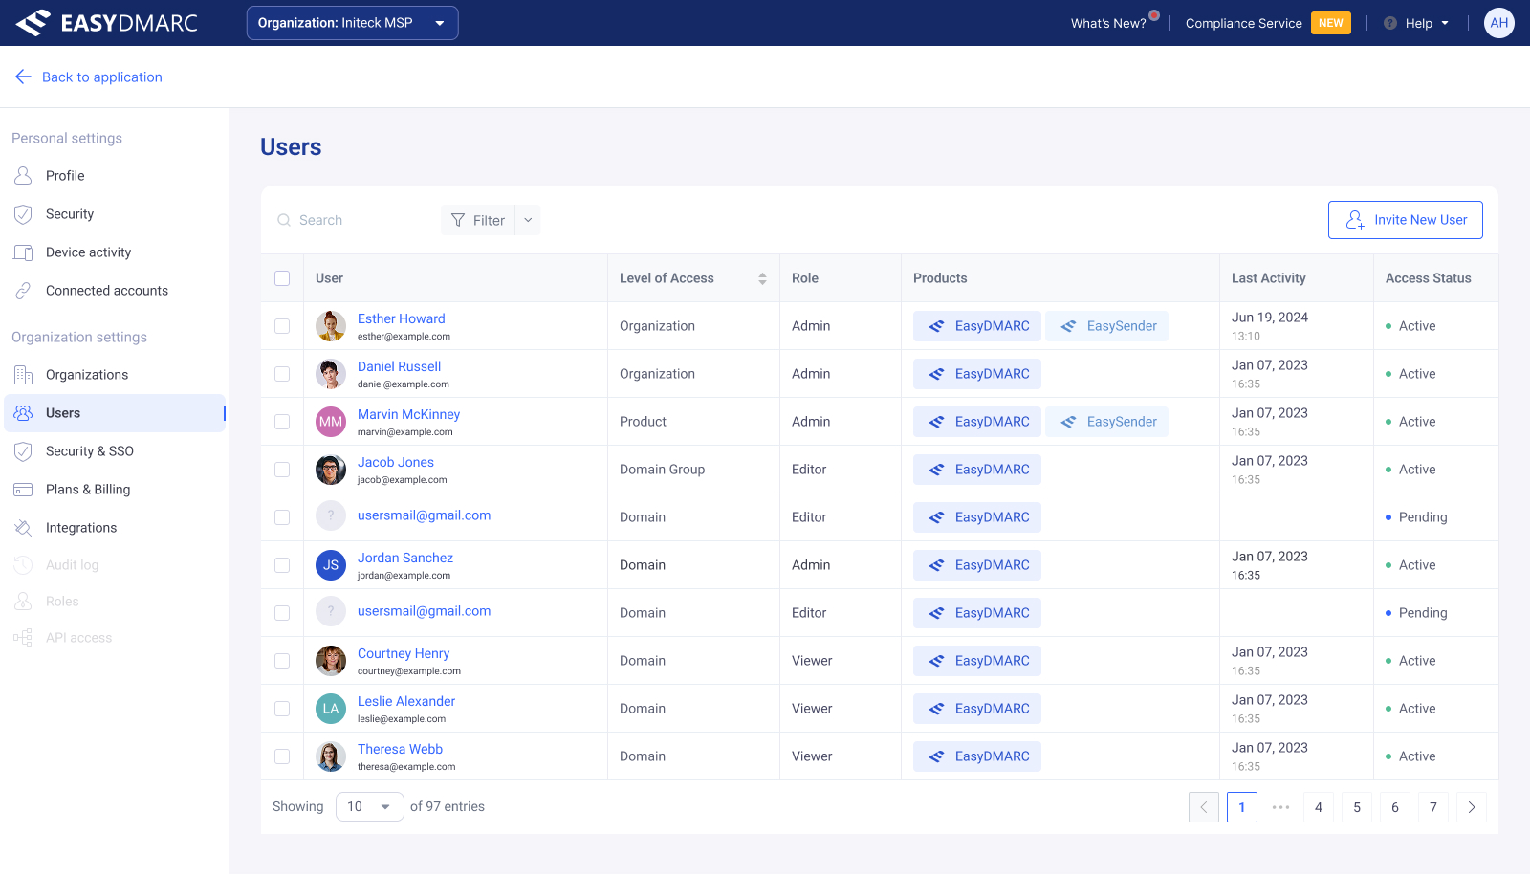This screenshot has width=1530, height=877.
Task: Check the Marvin McKinney row checkbox
Action: click(x=282, y=422)
